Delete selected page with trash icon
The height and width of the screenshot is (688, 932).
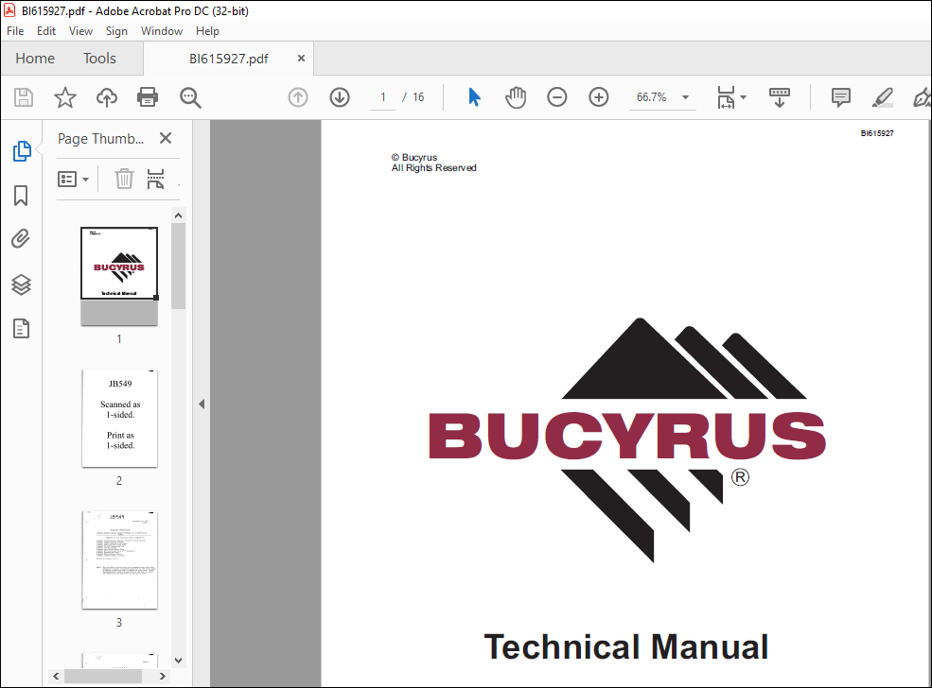124,179
